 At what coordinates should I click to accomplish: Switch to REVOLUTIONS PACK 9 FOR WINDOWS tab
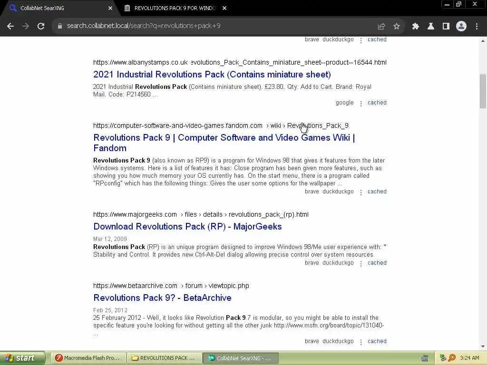coord(175,8)
